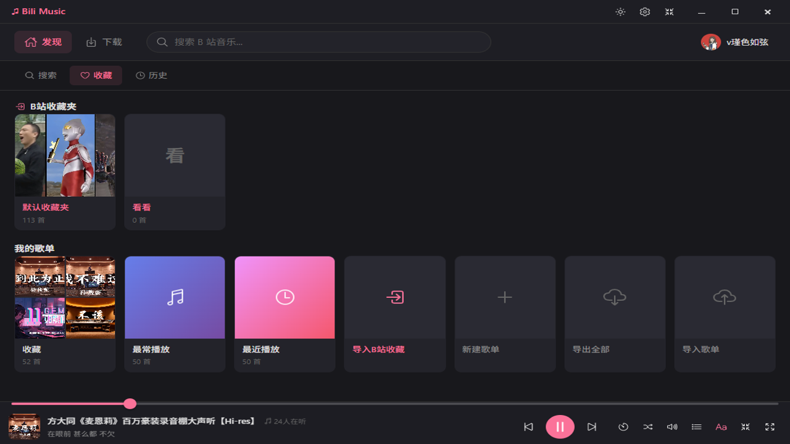Switch to the 搜索 tab

click(x=41, y=75)
